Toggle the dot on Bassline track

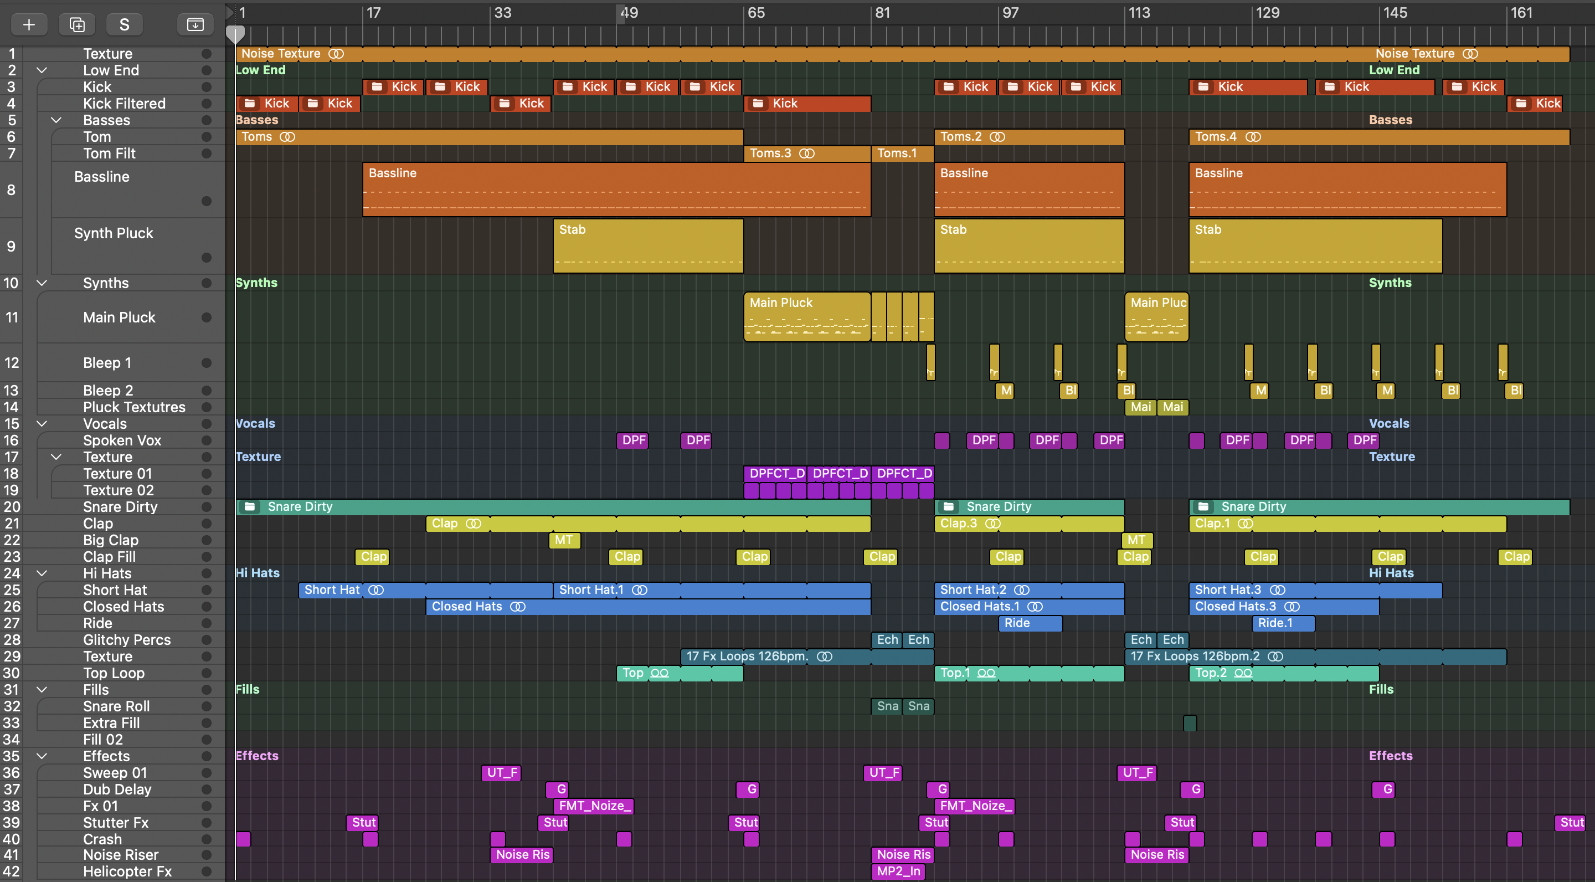tap(207, 201)
